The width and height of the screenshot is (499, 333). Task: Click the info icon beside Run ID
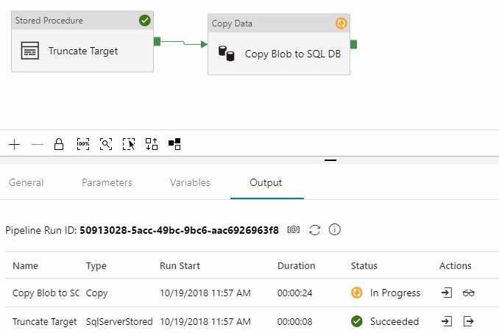[335, 230]
